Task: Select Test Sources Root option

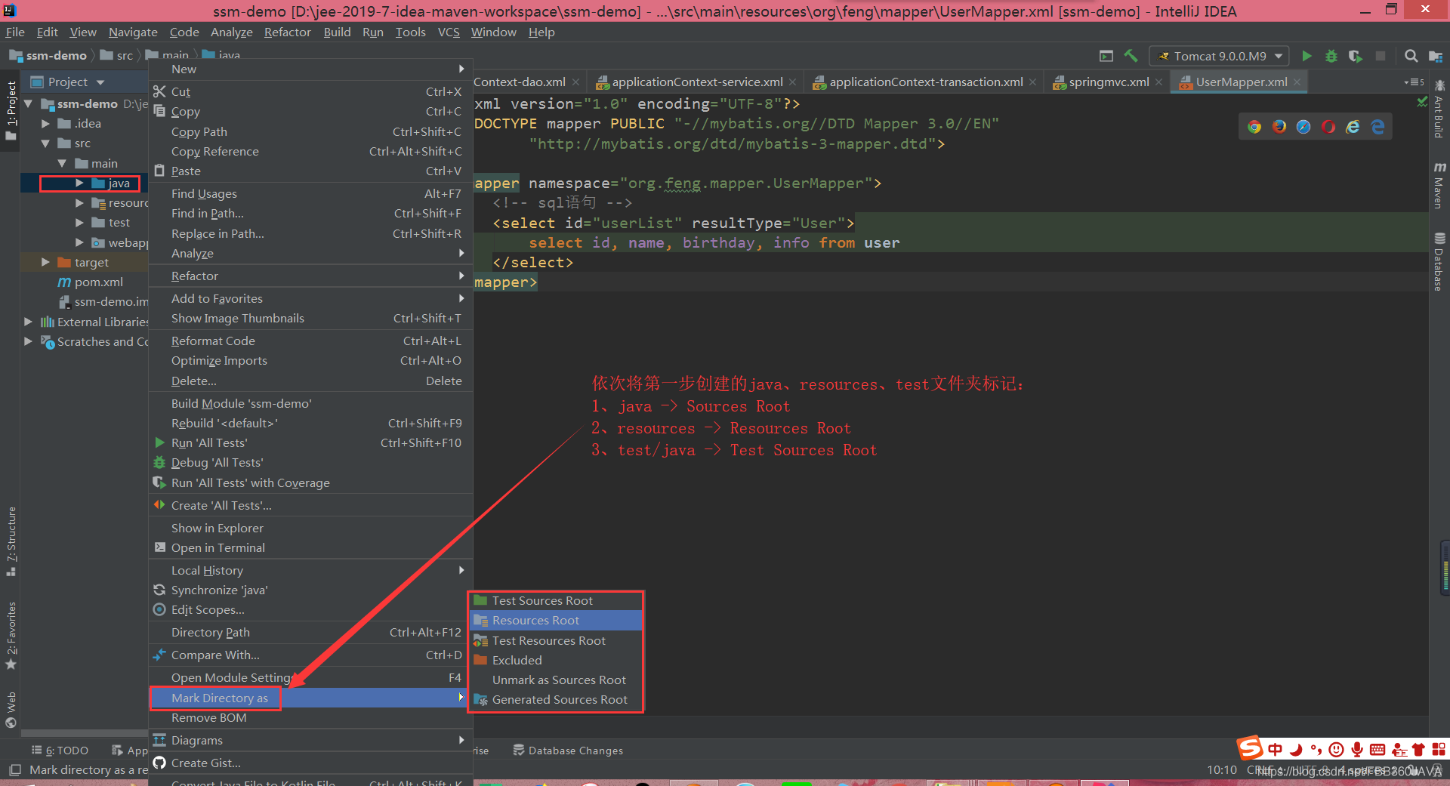Action: coord(556,600)
